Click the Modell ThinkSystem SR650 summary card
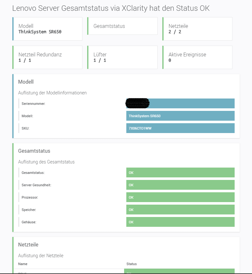252x274 pixels. coord(47,29)
